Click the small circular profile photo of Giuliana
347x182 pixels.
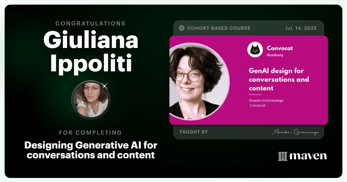point(91,100)
